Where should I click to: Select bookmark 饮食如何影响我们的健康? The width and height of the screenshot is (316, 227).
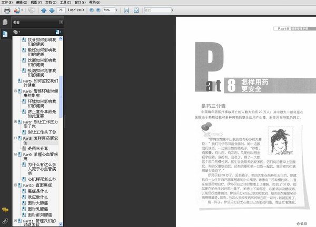pyautogui.click(x=42, y=42)
